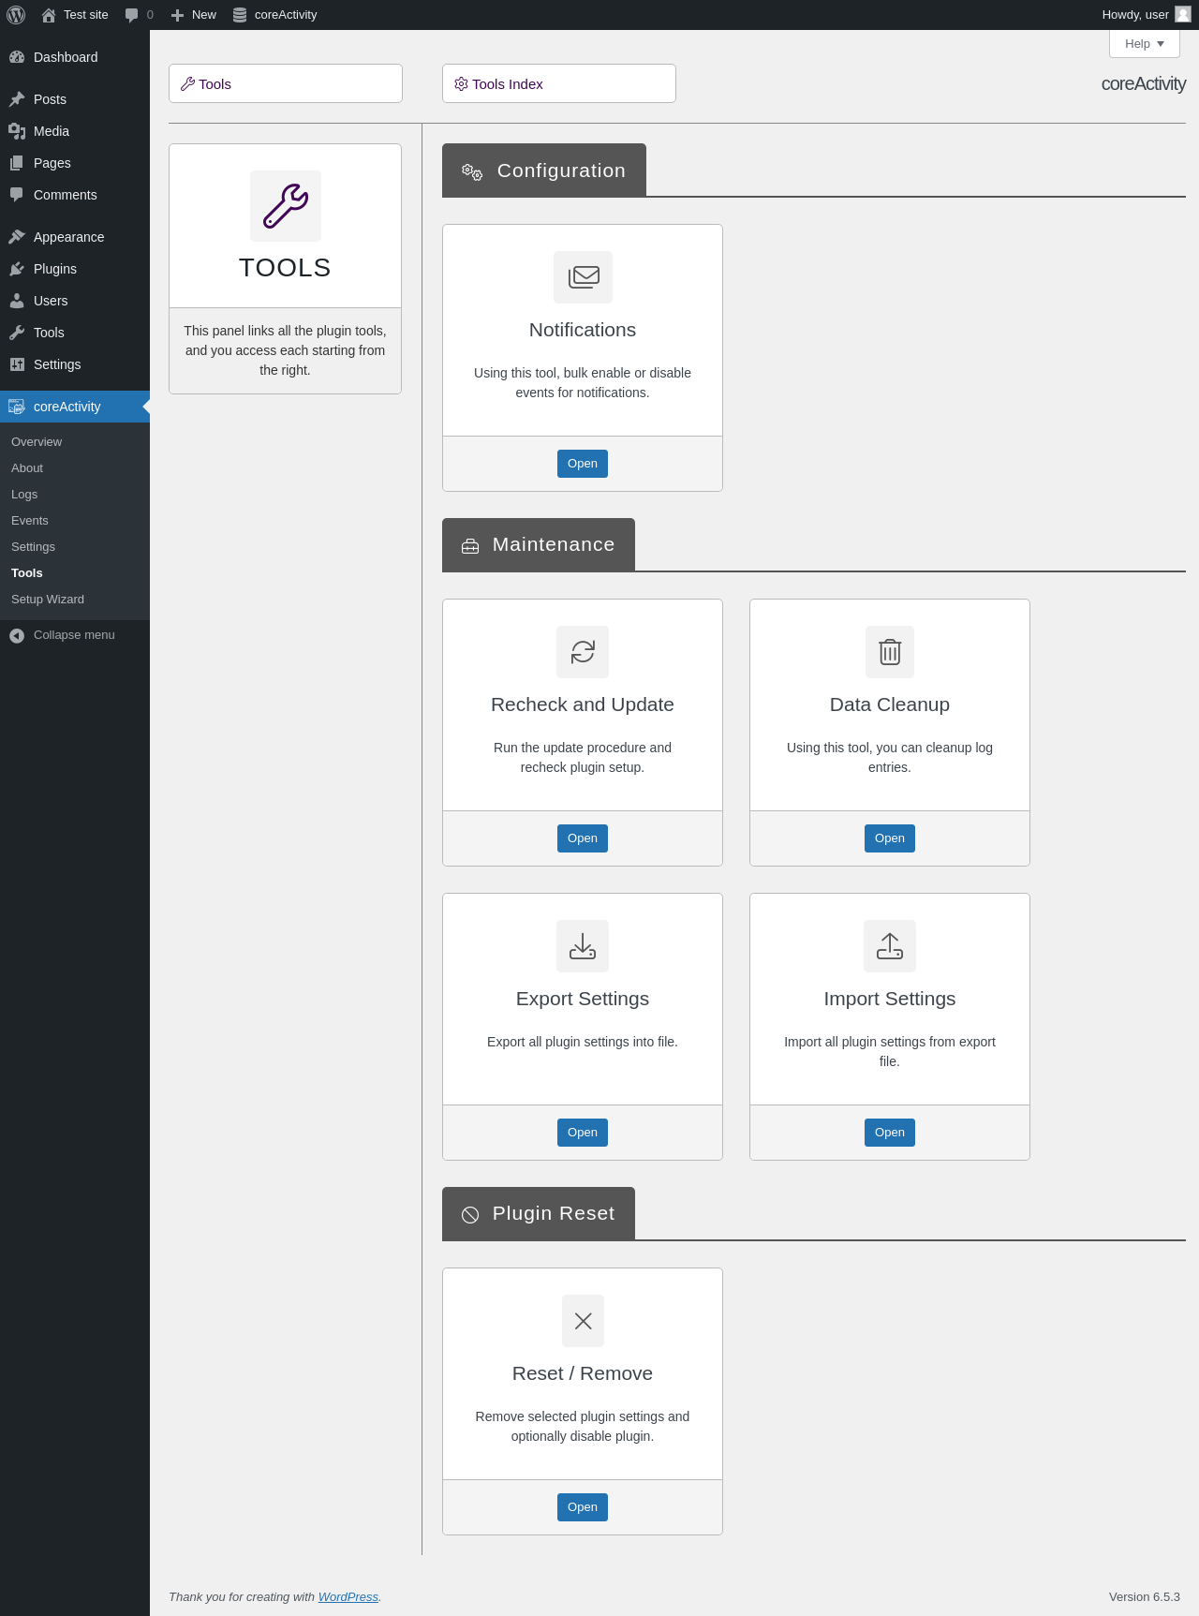Click the Notifications envelope icon

(583, 277)
